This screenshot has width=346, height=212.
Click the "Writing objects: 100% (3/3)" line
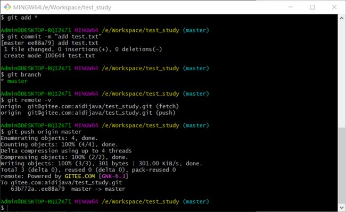point(101,163)
